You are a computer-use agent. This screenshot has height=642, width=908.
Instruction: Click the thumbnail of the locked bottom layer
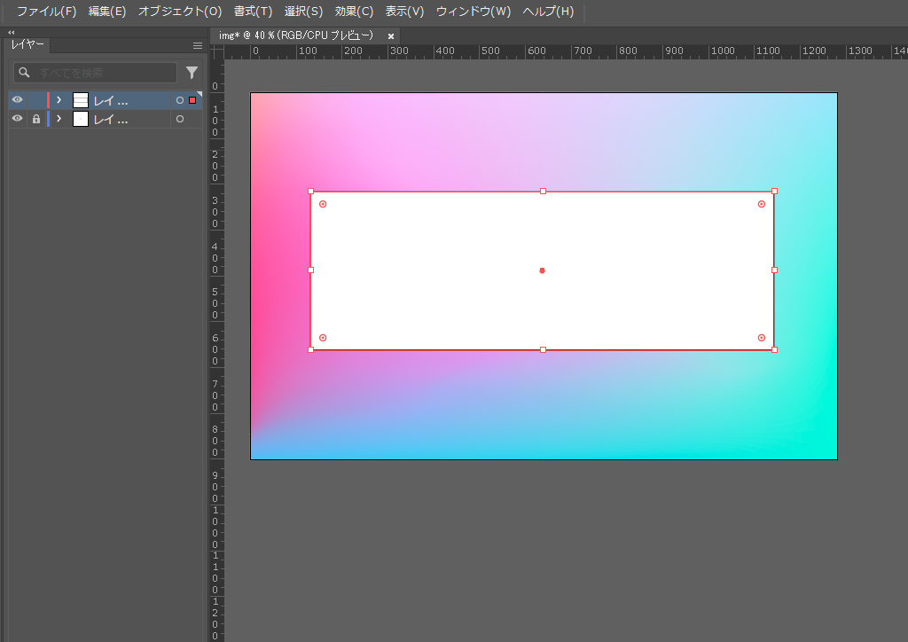pyautogui.click(x=81, y=119)
